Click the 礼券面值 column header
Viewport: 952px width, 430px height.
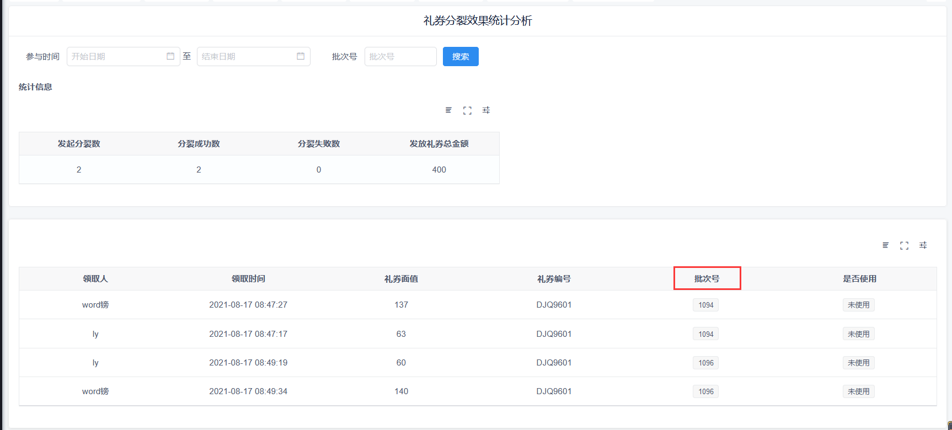pos(401,279)
